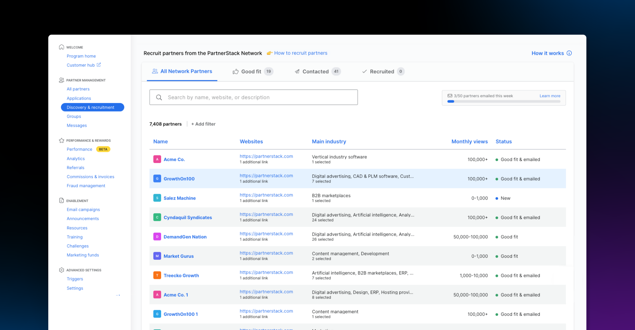Viewport: 635px width, 330px height.
Task: Click B2B marketplaces industry text
Action: 331,196
